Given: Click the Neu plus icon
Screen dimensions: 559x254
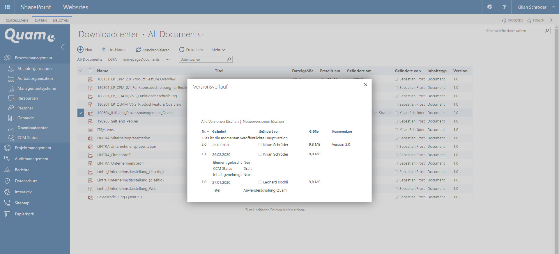Looking at the screenshot, I should (80, 50).
